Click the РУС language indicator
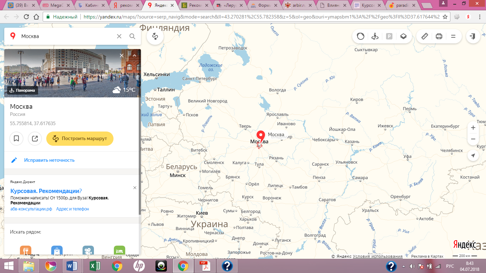 point(450,266)
